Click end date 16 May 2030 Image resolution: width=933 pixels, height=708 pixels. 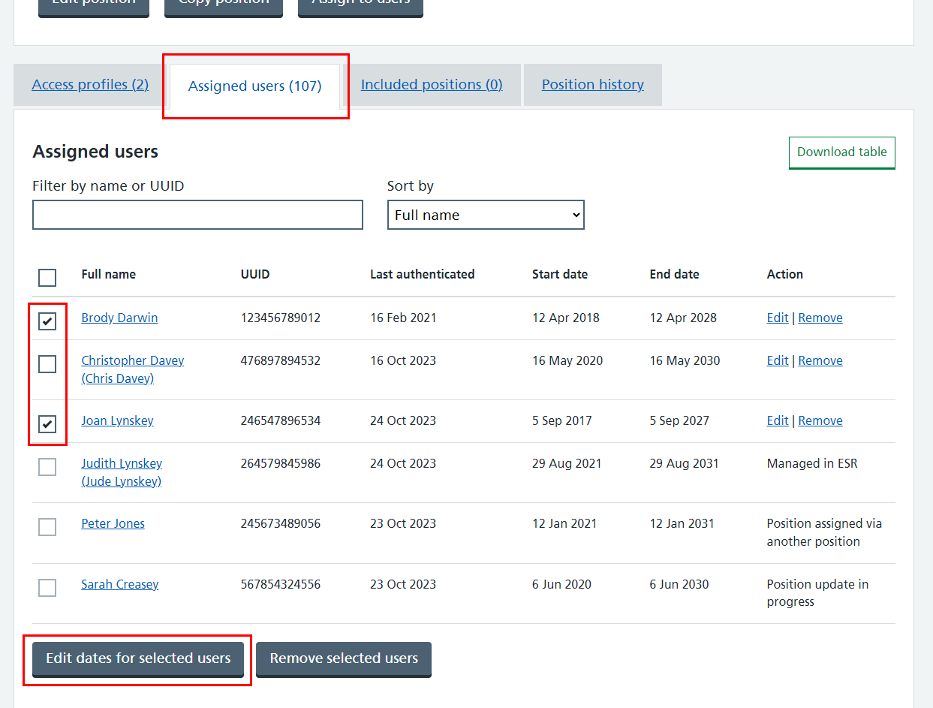[685, 360]
